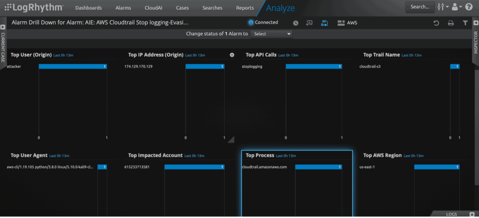Open the Reports page
Screen dimensions: 479x218
coord(245,8)
